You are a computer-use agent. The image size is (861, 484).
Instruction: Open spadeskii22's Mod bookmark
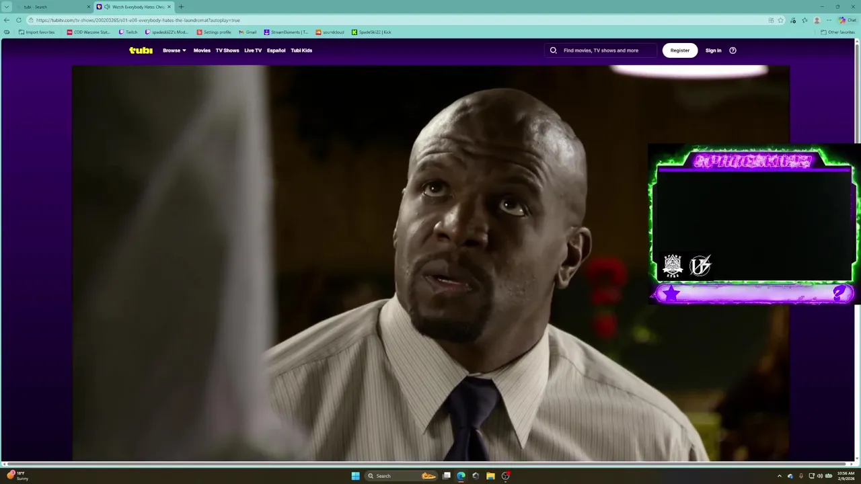(x=167, y=32)
